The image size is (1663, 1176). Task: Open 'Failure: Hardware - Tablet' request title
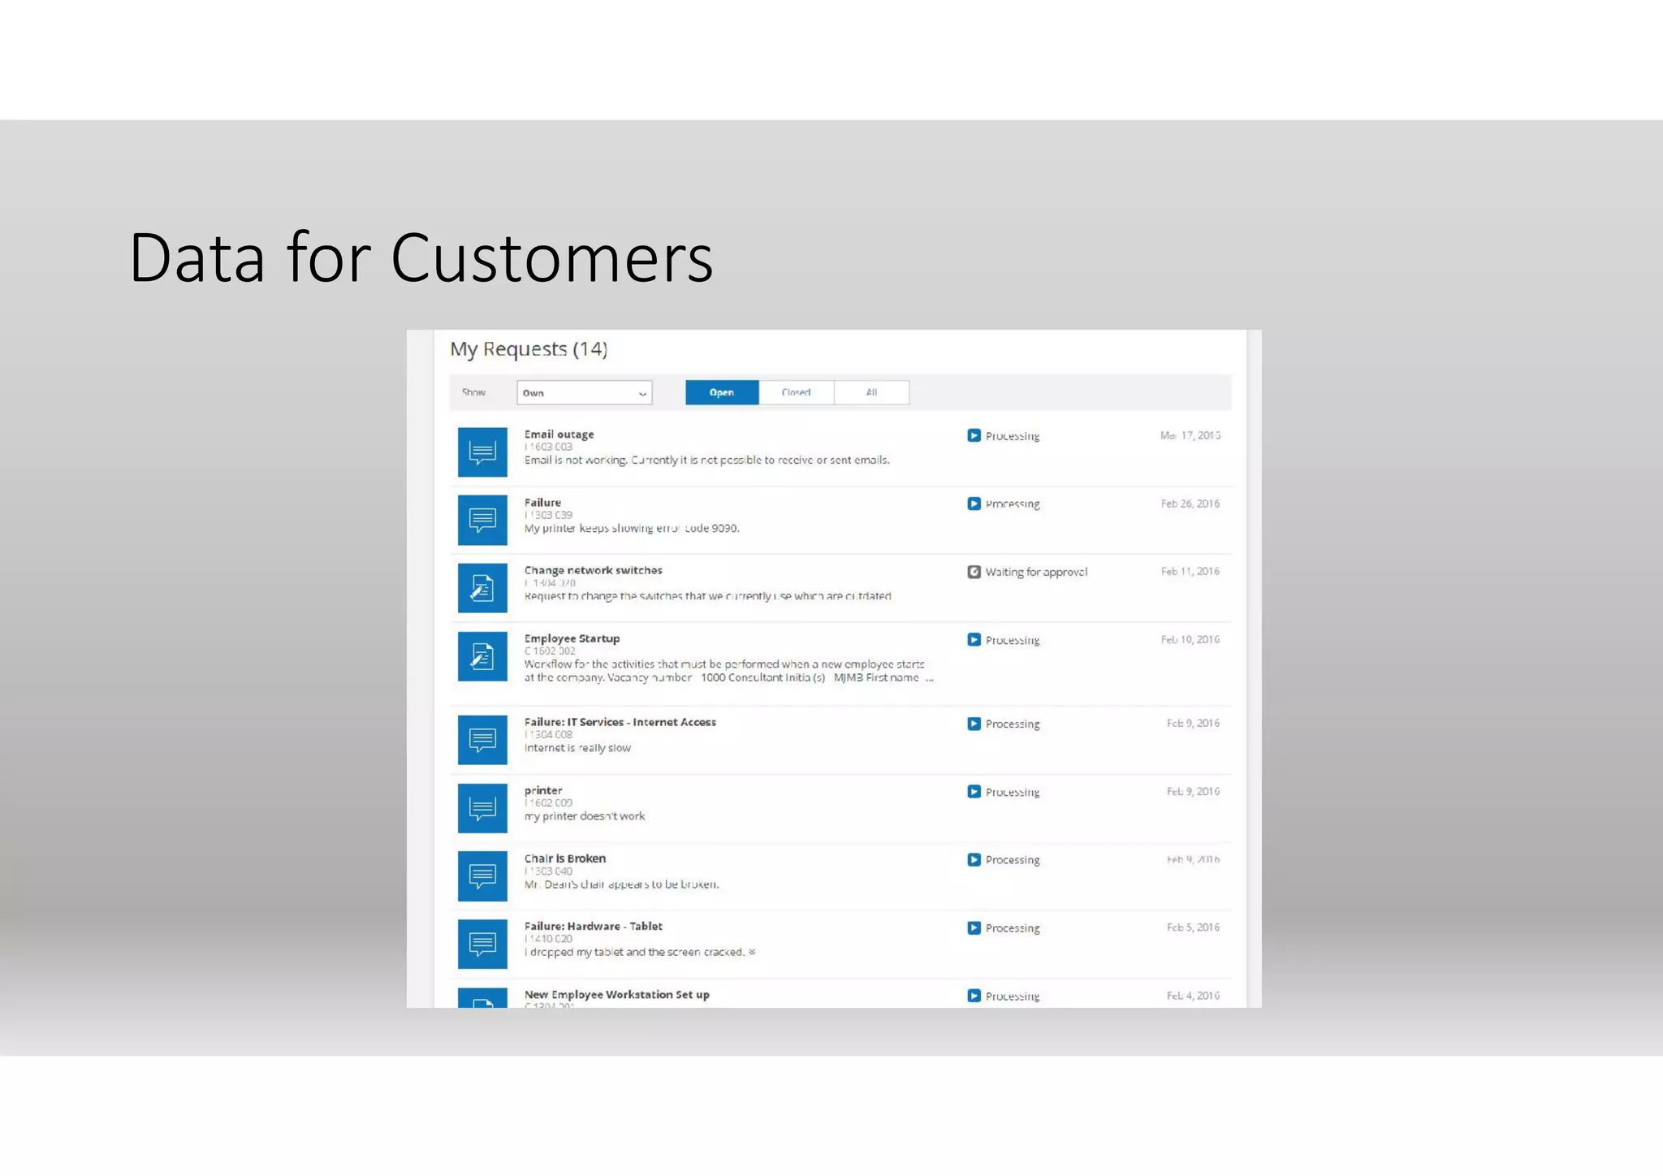pyautogui.click(x=593, y=926)
